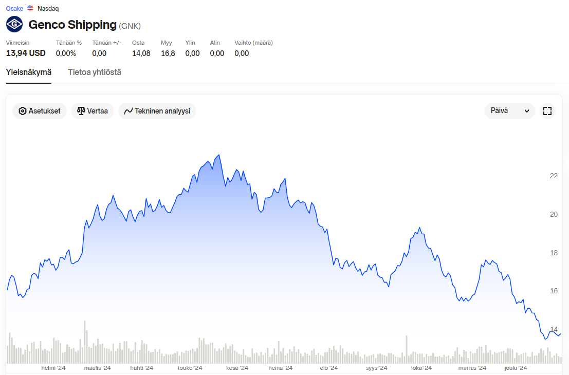Screen dimensions: 569x375
Task: Click the touko '24 axis label
Action: [190, 368]
